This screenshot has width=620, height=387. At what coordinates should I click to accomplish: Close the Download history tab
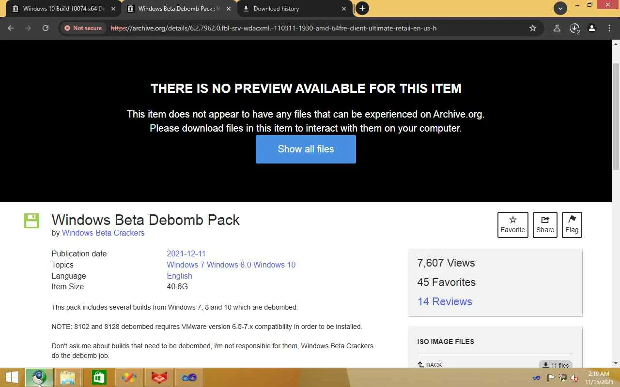pyautogui.click(x=344, y=9)
